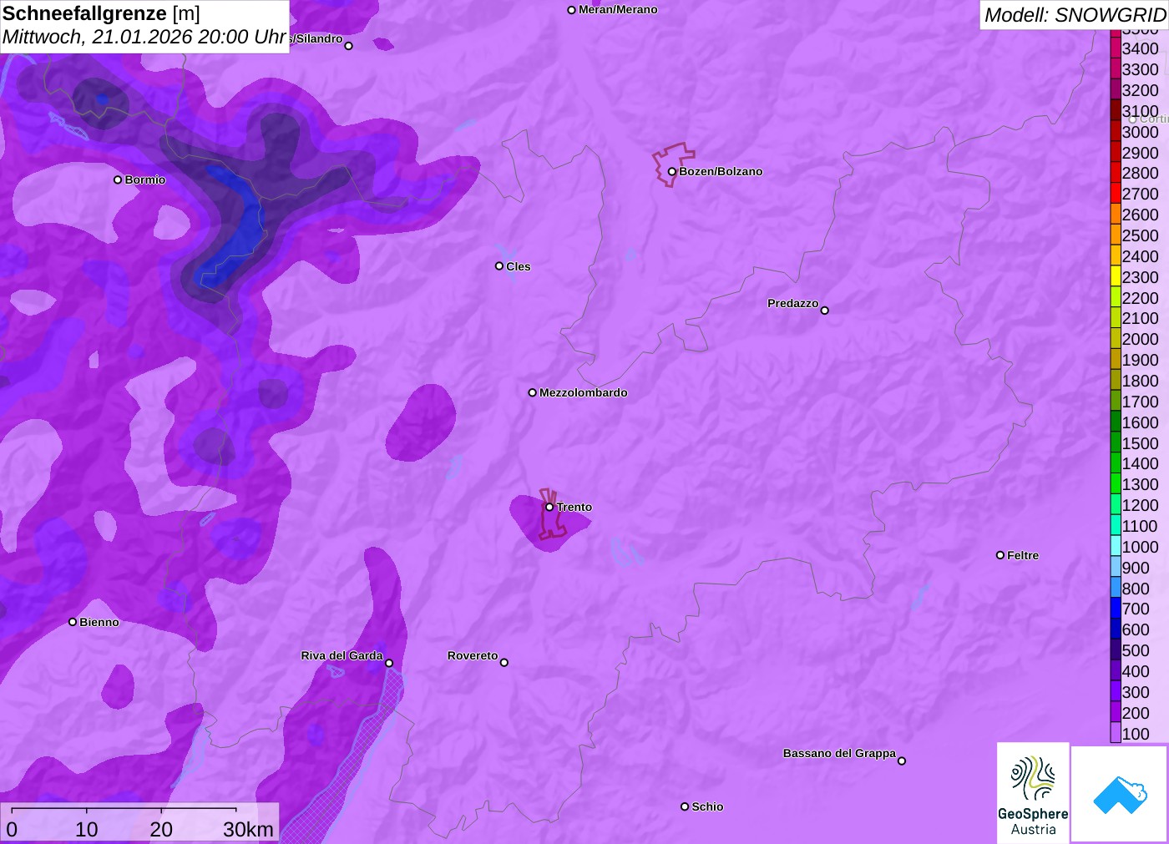The height and width of the screenshot is (844, 1169).
Task: Click the blue cloud house logo
Action: [1119, 794]
